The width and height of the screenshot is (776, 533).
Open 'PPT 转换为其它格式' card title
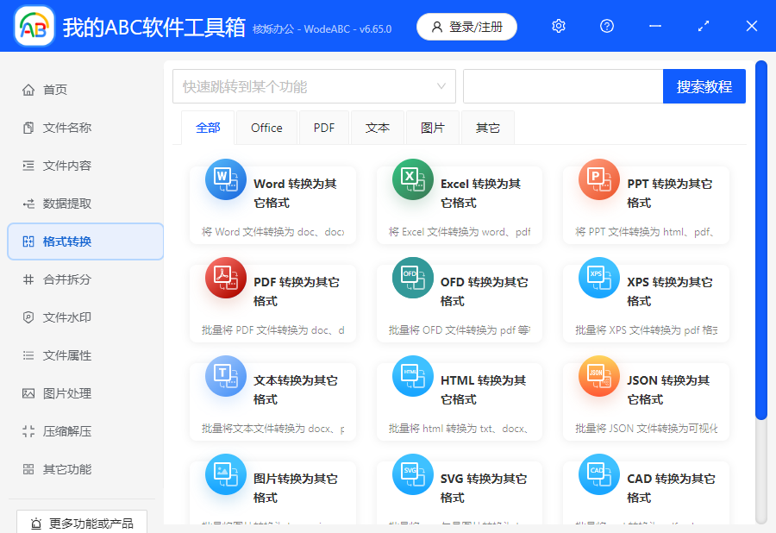pyautogui.click(x=670, y=193)
